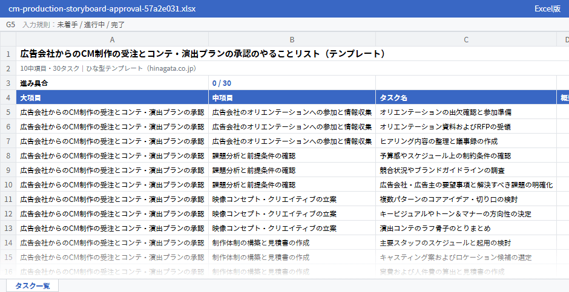Select column A cell in row 14

pyautogui.click(x=112, y=242)
